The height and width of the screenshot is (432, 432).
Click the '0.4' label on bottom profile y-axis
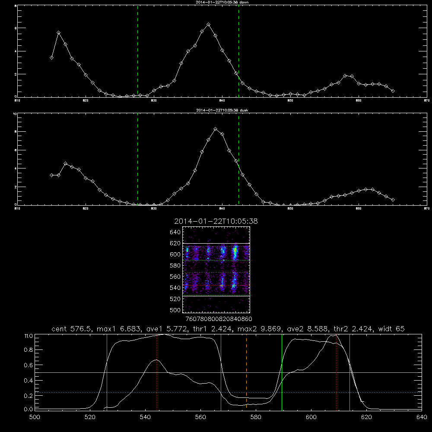pyautogui.click(x=29, y=381)
